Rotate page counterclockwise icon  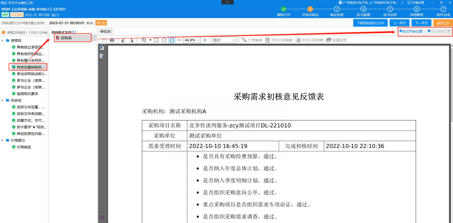click(124, 40)
